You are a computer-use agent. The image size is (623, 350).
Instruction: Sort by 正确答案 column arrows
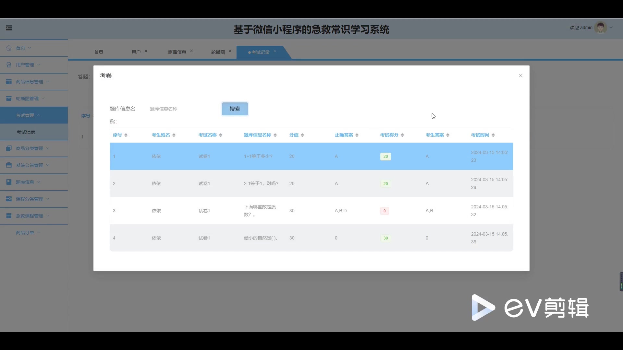(x=357, y=135)
